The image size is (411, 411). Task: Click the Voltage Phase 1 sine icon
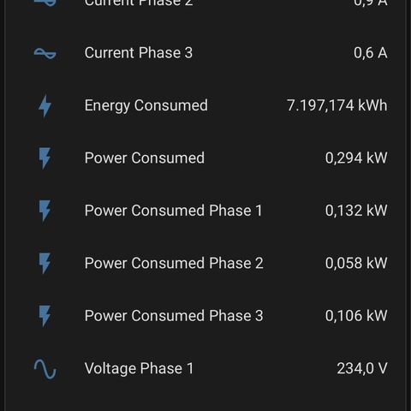[x=45, y=369]
